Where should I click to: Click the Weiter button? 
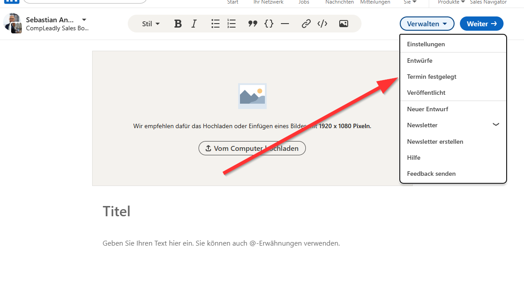click(x=481, y=24)
